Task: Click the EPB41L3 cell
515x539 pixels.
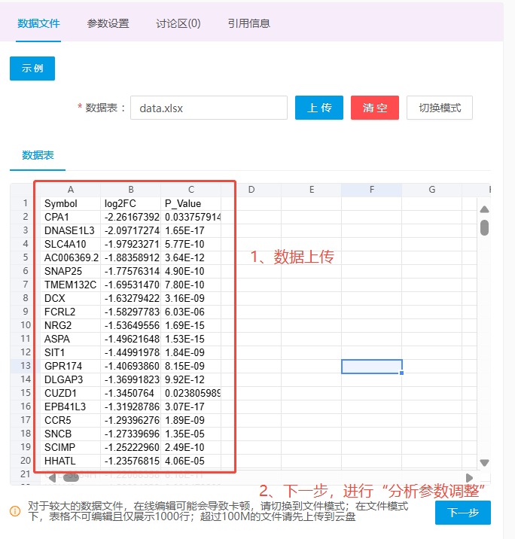Action: click(71, 407)
